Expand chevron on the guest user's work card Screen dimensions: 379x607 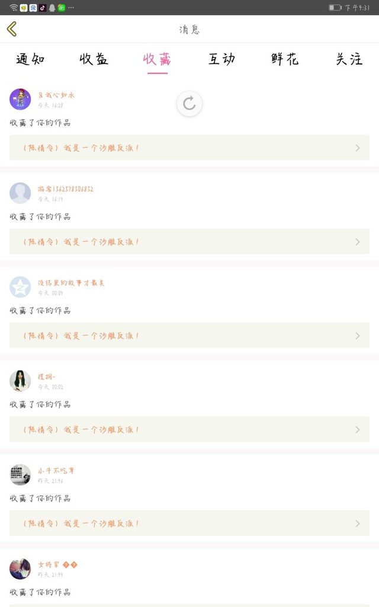point(357,242)
